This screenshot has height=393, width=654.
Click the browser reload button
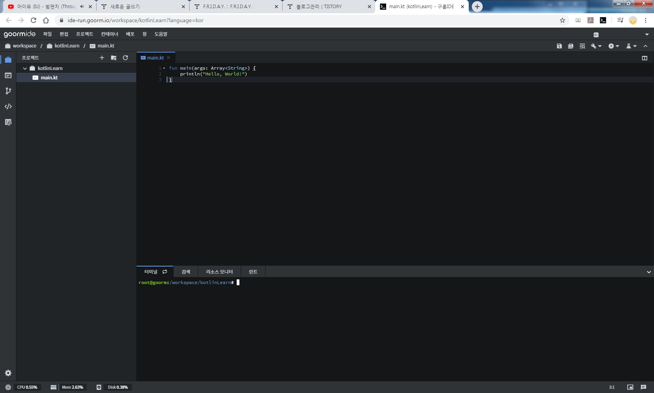pyautogui.click(x=33, y=20)
